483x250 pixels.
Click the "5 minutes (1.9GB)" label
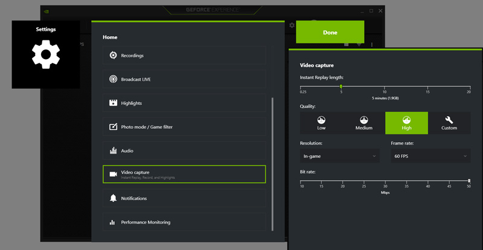pos(385,98)
